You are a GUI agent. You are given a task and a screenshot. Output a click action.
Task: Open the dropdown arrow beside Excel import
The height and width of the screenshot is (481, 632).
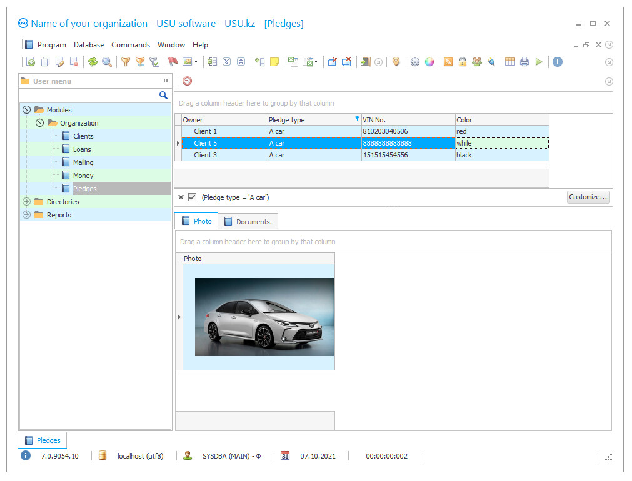coord(316,62)
